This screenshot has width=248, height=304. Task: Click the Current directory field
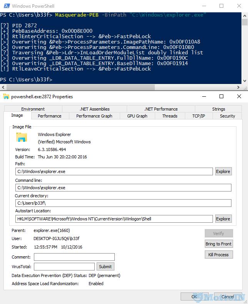[x=123, y=203]
